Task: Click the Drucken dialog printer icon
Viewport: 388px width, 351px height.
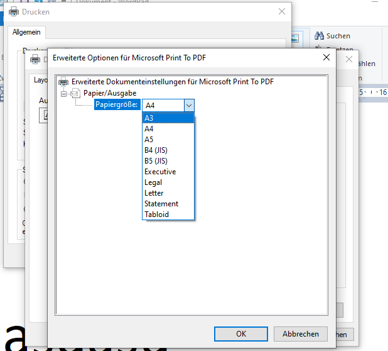Action: coord(14,12)
